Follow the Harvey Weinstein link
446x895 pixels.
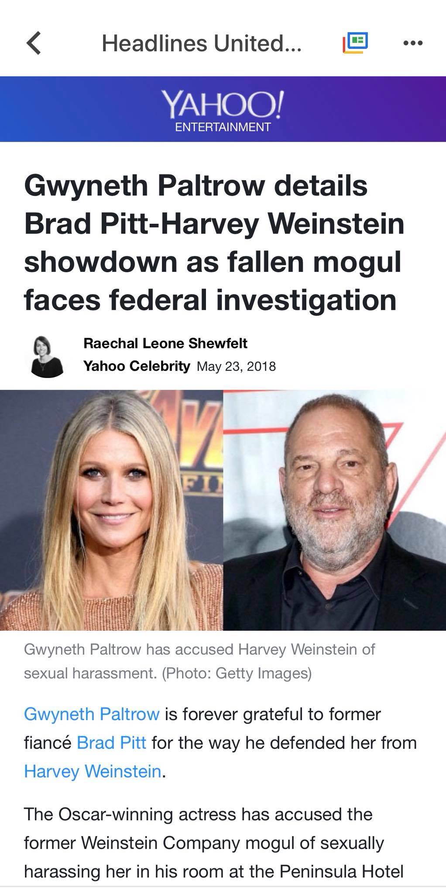(93, 771)
